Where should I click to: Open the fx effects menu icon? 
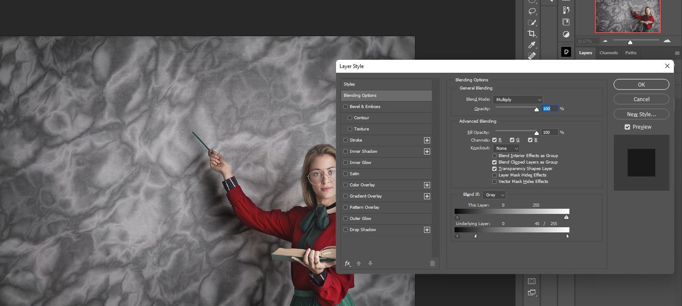pyautogui.click(x=348, y=263)
